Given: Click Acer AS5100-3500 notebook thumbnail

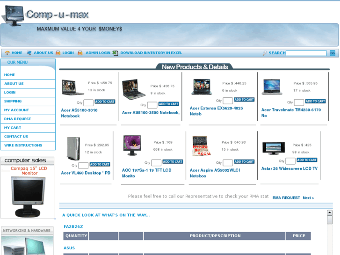Looking at the screenshot, I should (133, 89).
